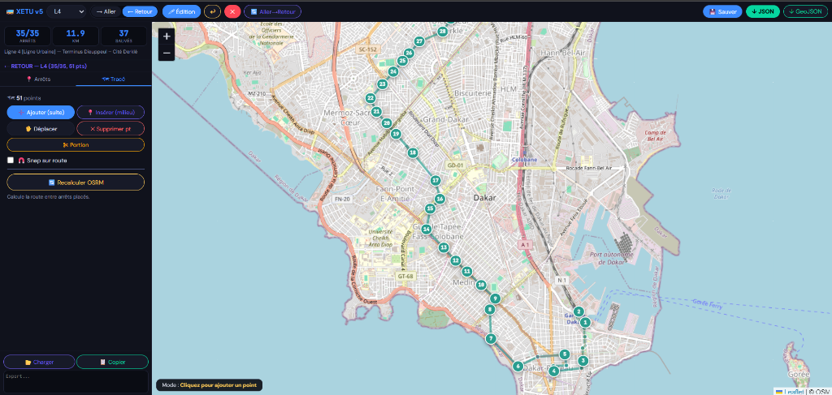The width and height of the screenshot is (832, 395).
Task: Download route as GeoJSON
Action: [805, 11]
